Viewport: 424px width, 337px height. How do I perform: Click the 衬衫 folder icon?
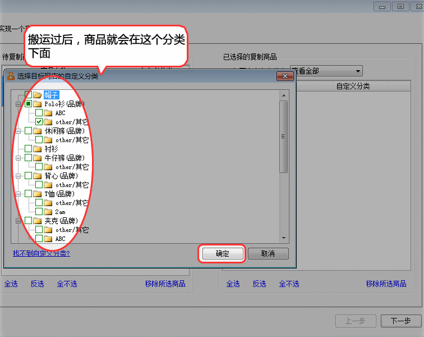(38, 149)
